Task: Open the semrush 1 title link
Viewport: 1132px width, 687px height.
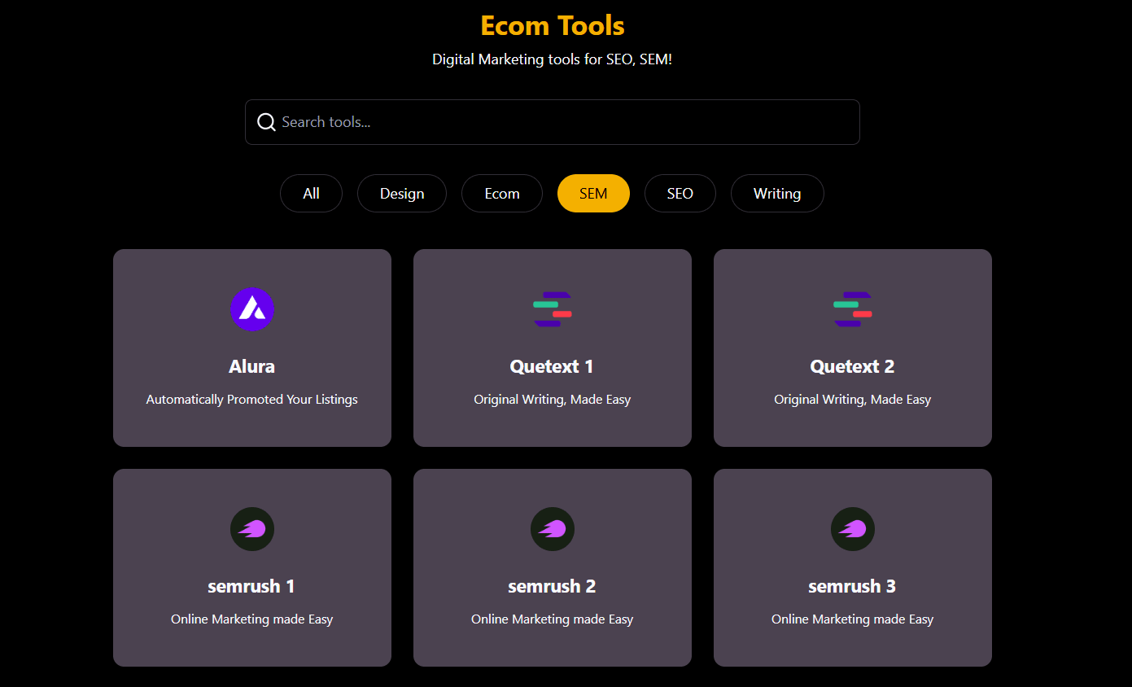Action: point(252,586)
